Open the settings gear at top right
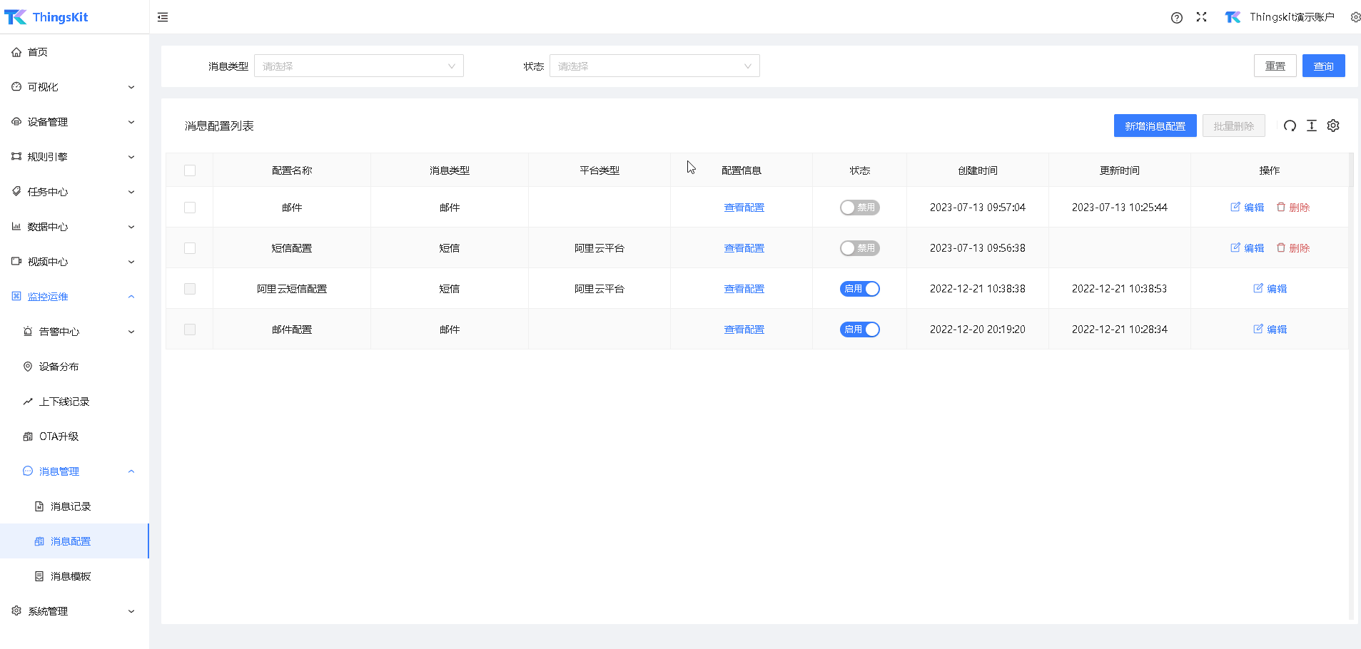Screen dimensions: 1361x649 [x=1355, y=16]
